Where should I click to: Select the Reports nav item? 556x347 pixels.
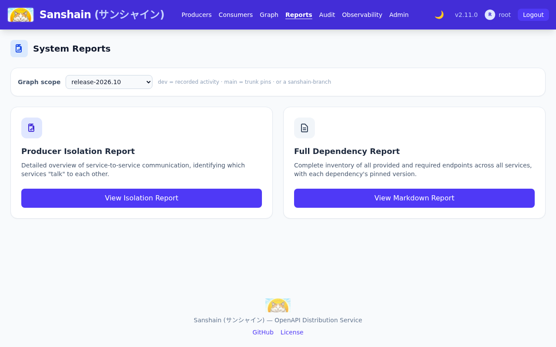299,15
